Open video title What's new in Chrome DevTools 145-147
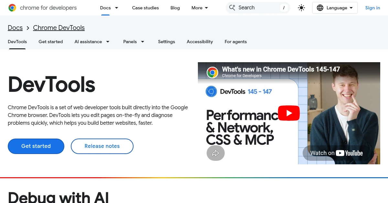388x203 pixels. click(281, 69)
